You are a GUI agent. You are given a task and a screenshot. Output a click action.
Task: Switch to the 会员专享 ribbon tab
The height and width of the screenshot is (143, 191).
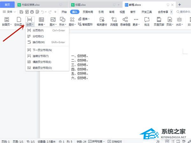tap(163, 12)
